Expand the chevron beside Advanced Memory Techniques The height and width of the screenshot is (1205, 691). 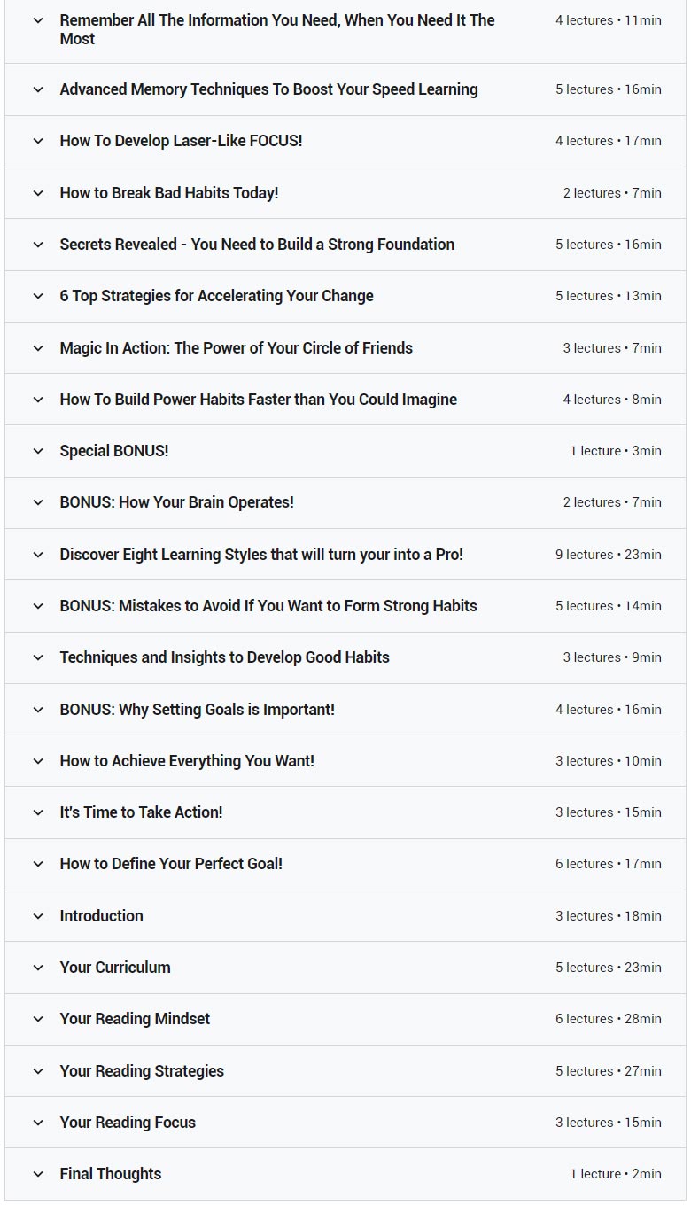[x=38, y=89]
